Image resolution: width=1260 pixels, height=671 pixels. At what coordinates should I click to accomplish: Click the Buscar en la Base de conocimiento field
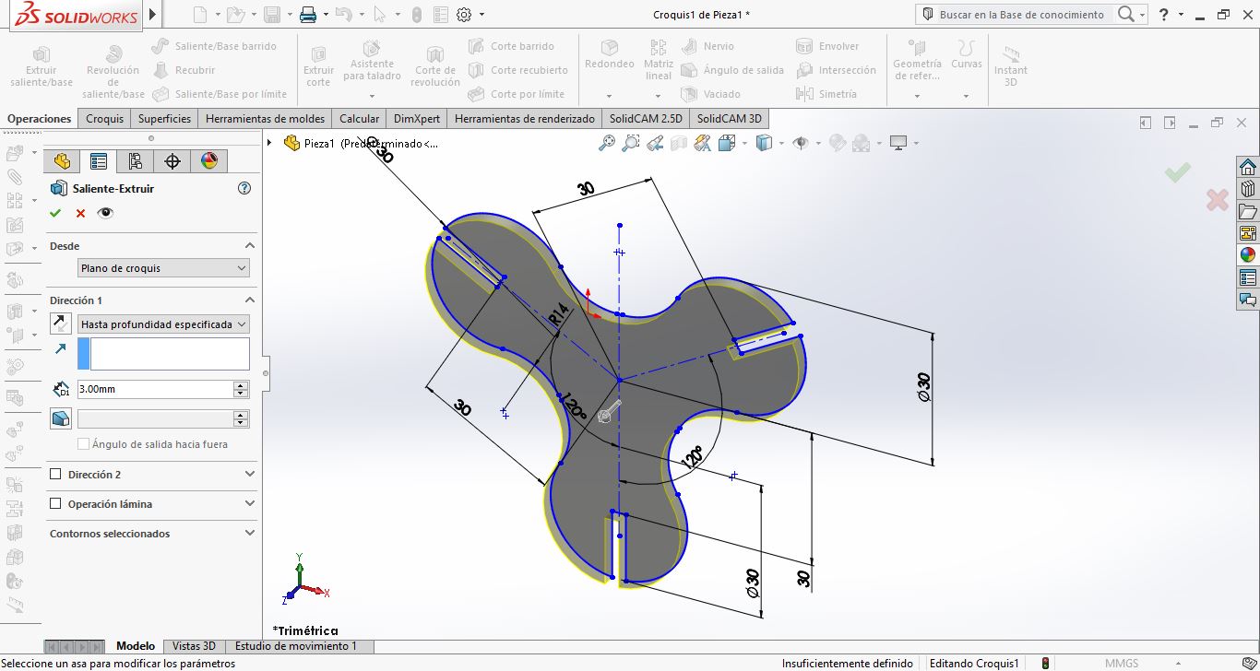point(1021,15)
